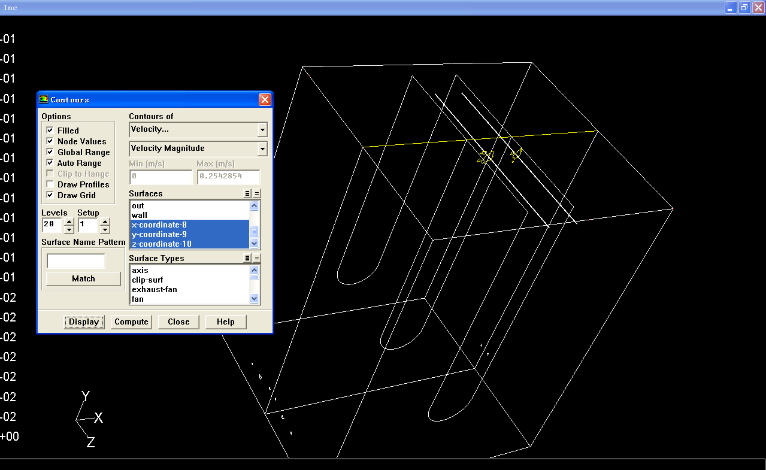
Task: Enable the Draw Profiles checkbox
Action: click(x=50, y=184)
